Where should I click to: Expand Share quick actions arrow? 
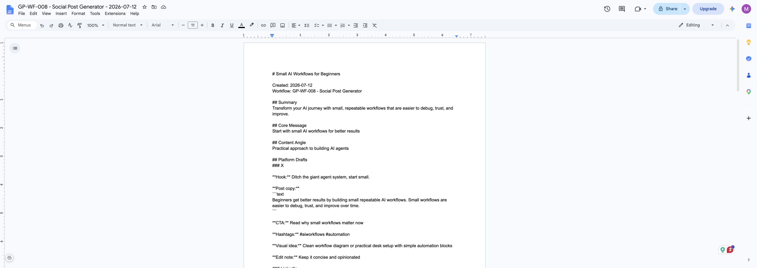pyautogui.click(x=685, y=9)
